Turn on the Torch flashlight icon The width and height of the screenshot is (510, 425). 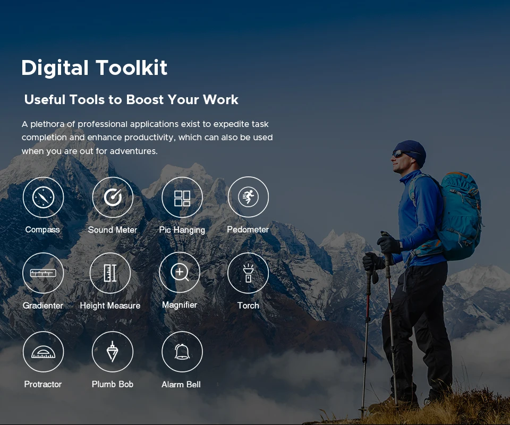248,273
